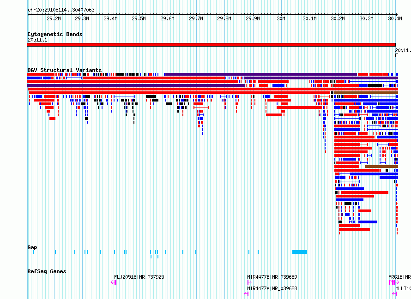The height and width of the screenshot is (299, 411).
Task: Click the 30.2M ruler tick label
Action: point(338,18)
